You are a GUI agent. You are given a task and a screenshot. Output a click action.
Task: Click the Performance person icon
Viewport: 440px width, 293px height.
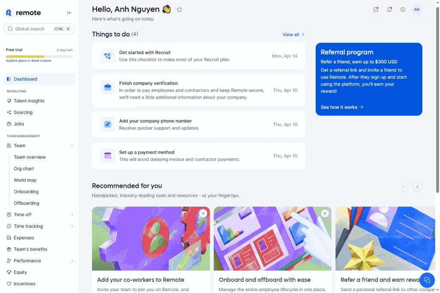click(9, 260)
